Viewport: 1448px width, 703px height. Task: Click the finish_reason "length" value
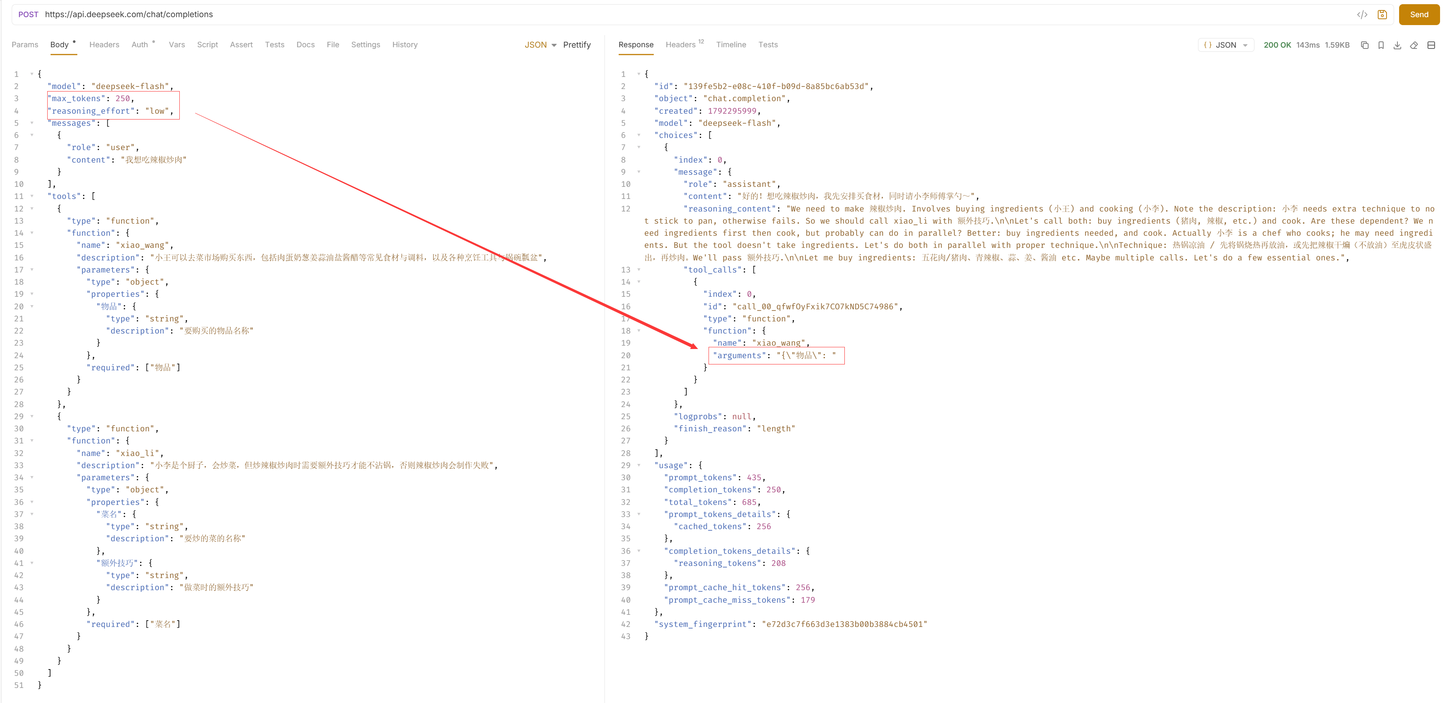point(776,429)
